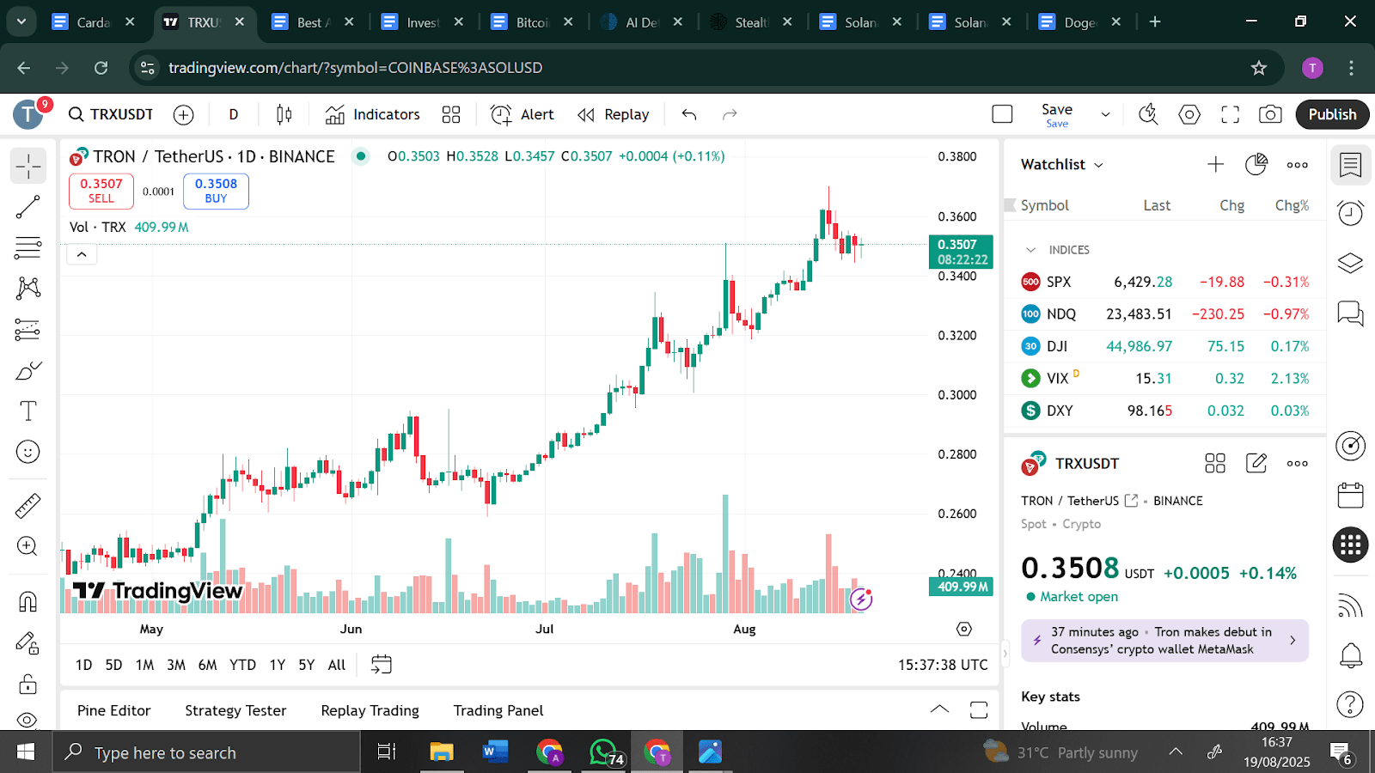Open the Pine Editor tab
This screenshot has width=1375, height=773.
pos(113,710)
